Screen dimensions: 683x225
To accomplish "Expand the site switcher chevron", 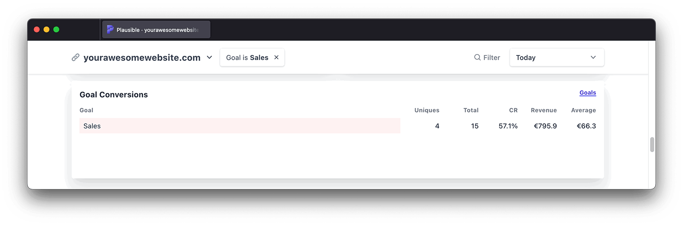I will pos(209,58).
